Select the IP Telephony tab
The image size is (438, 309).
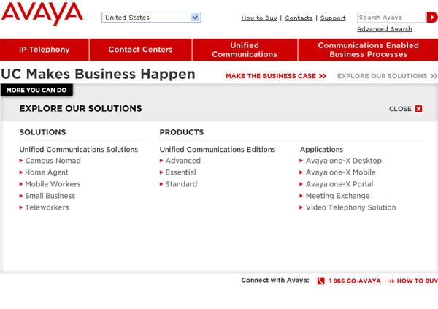click(45, 50)
